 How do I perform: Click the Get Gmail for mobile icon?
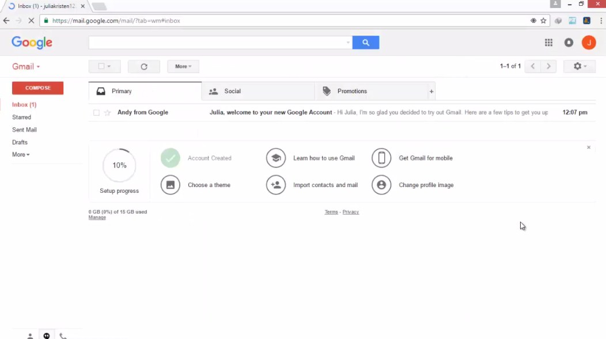(x=381, y=158)
